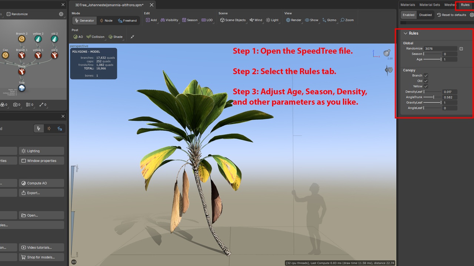Select the Cap node

click(x=5, y=55)
